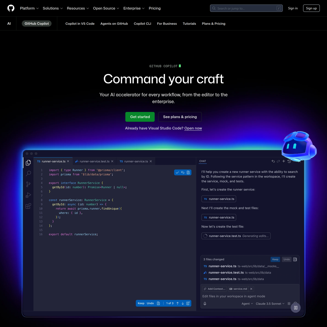Toggle the round pause animation button

pyautogui.click(x=296, y=308)
